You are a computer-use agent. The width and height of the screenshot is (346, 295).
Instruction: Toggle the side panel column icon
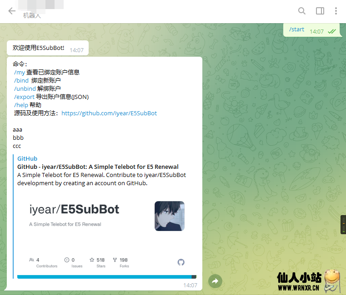320,11
